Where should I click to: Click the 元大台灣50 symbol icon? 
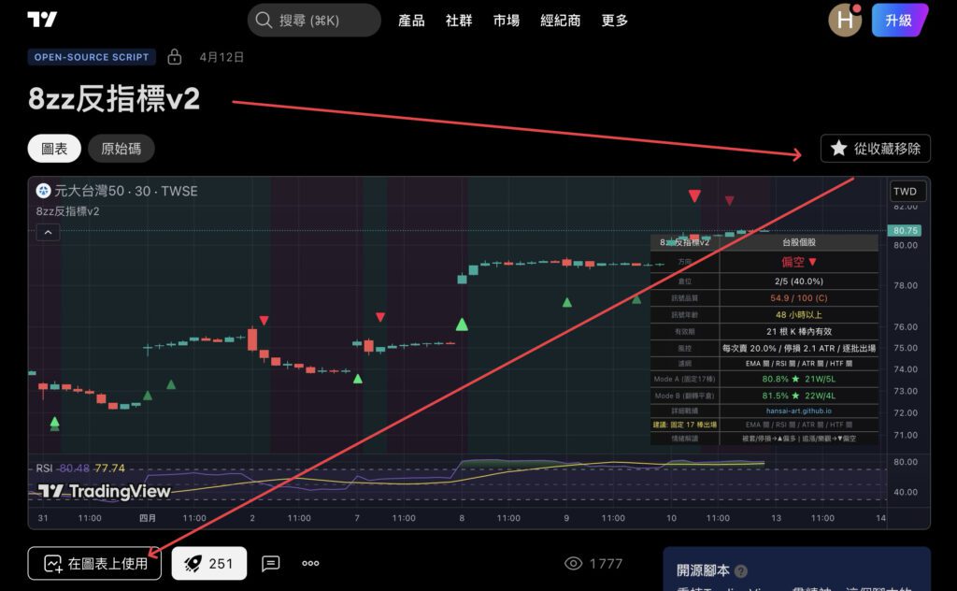point(43,191)
